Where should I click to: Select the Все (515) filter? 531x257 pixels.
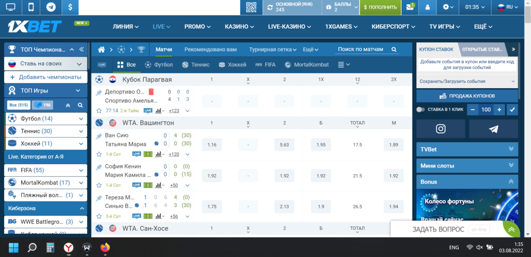(x=19, y=105)
